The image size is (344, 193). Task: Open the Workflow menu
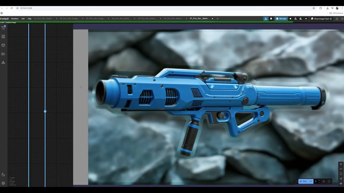[x=15, y=19]
